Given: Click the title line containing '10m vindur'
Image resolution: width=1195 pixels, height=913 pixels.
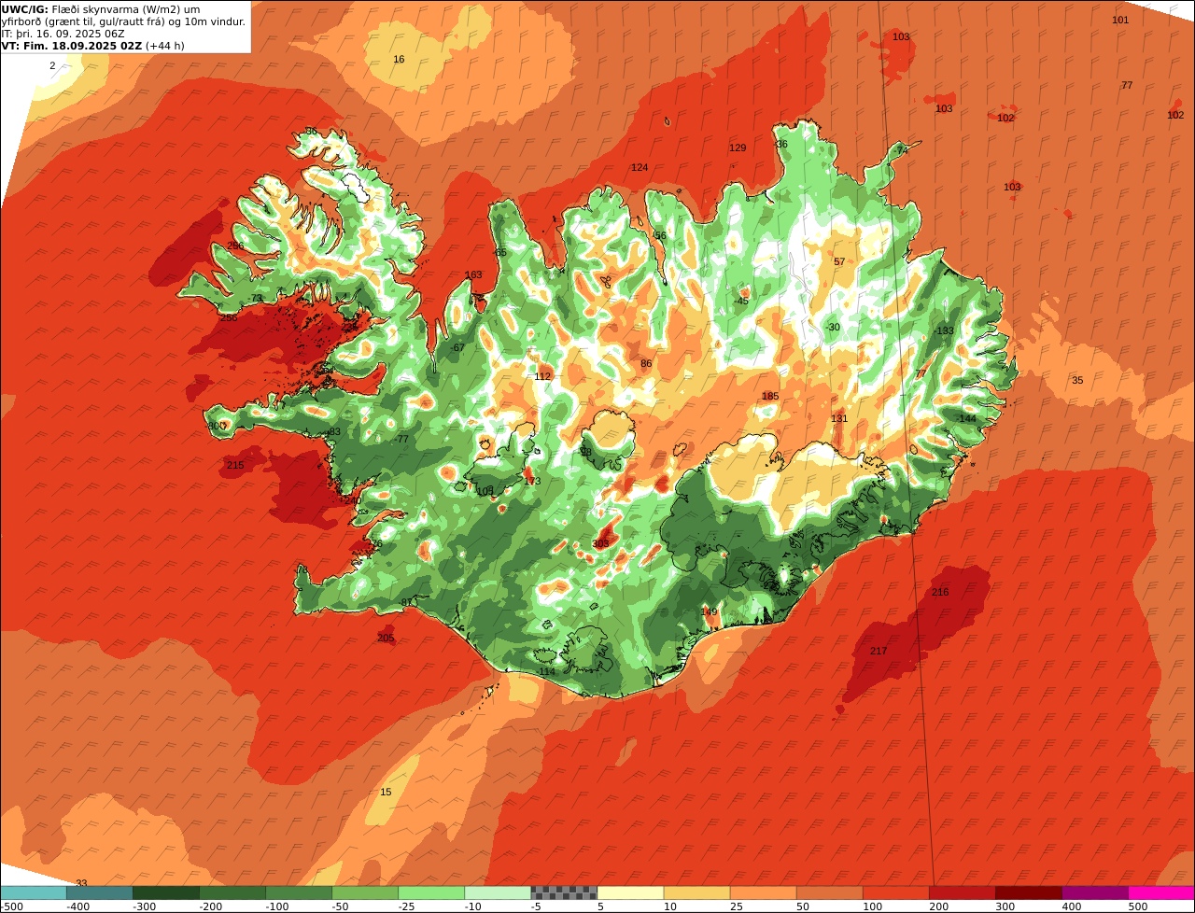Looking at the screenshot, I should click(124, 21).
